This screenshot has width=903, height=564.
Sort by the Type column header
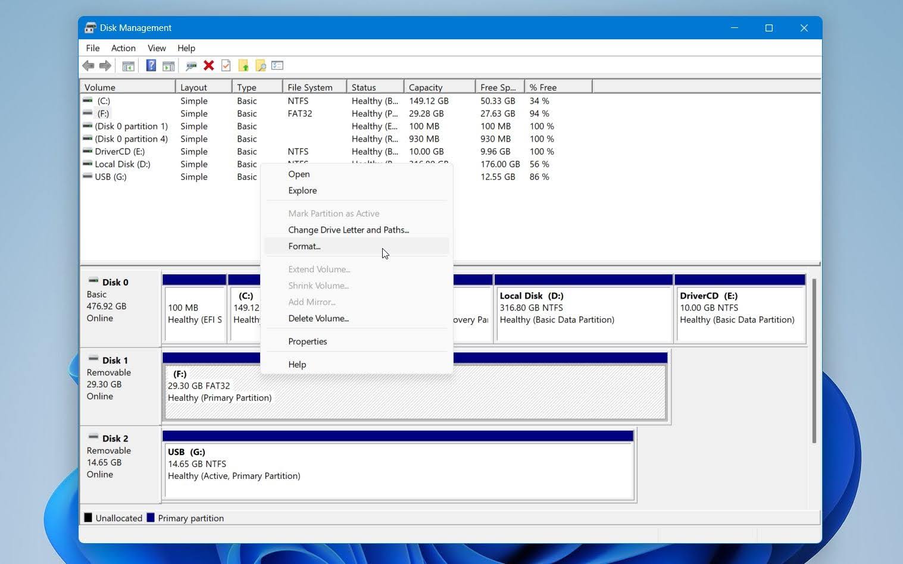[x=257, y=87]
